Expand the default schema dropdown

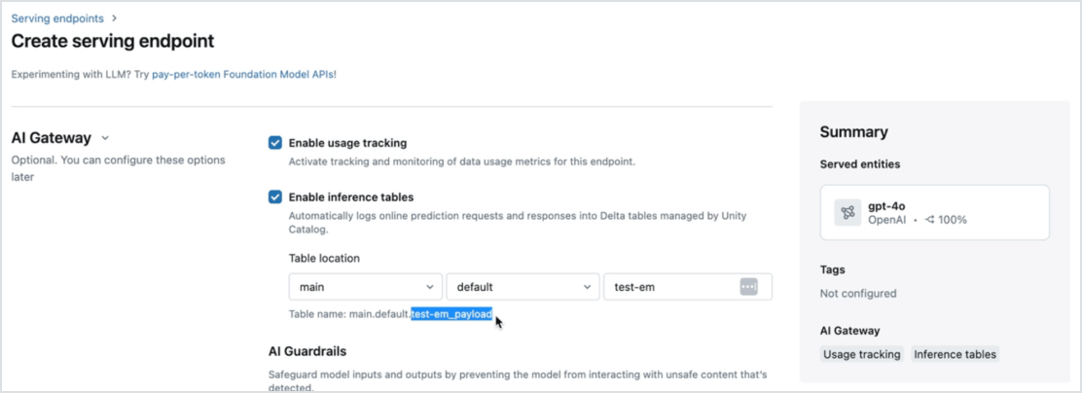522,287
